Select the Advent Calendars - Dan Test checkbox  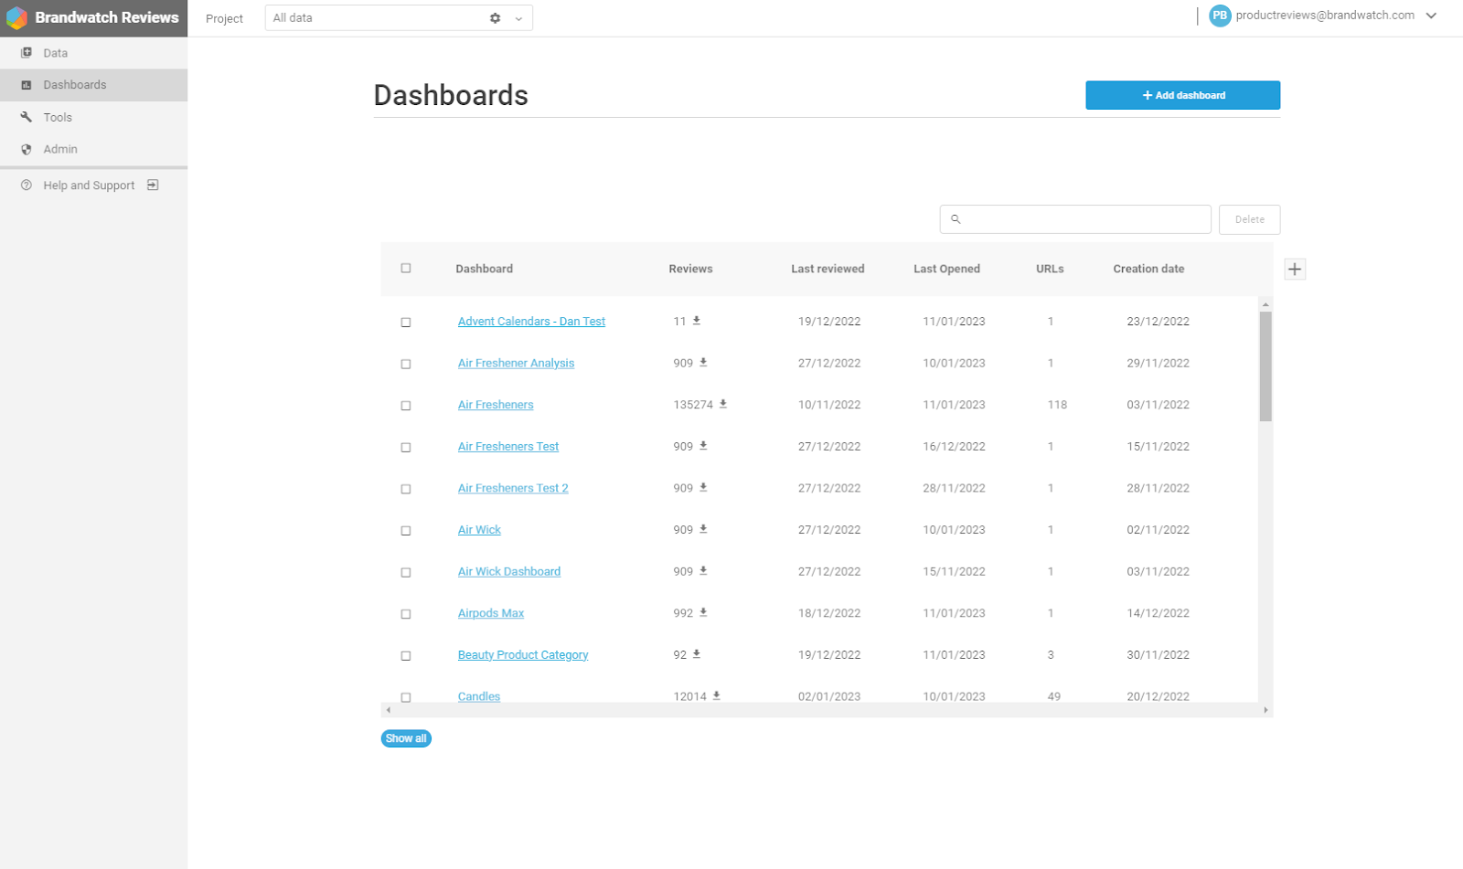pos(406,323)
